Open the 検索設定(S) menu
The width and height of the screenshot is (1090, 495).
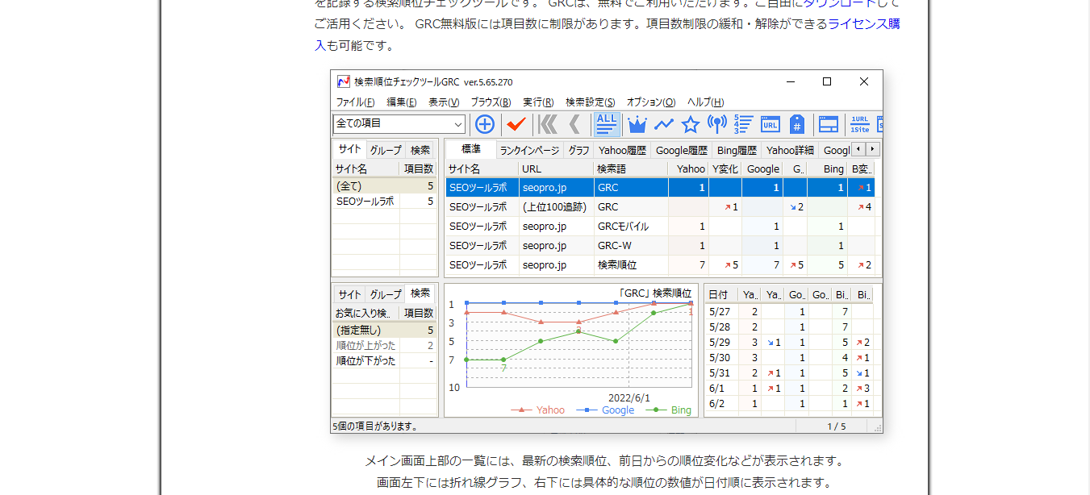590,102
